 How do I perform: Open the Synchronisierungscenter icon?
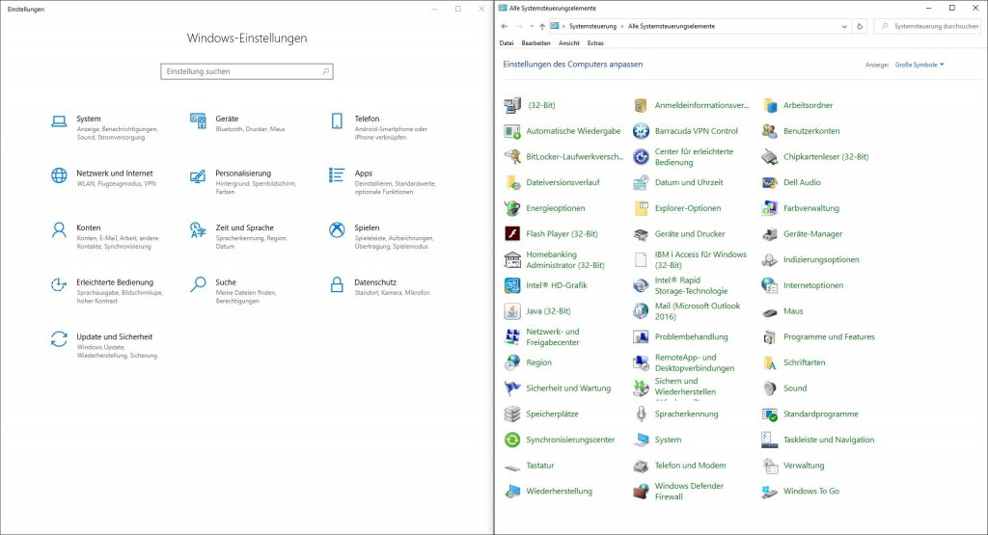point(512,440)
